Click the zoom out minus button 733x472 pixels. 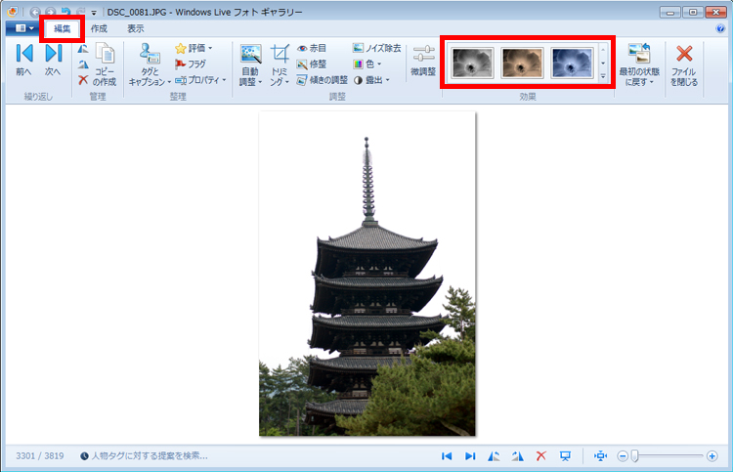point(623,456)
